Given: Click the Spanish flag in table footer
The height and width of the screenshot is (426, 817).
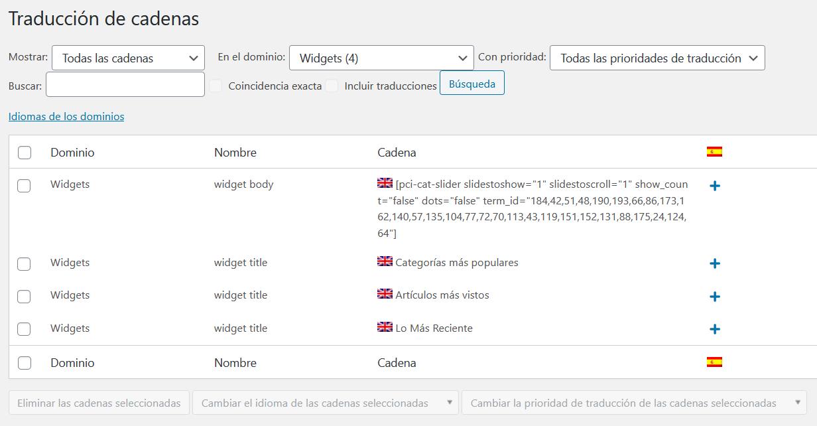Looking at the screenshot, I should tap(714, 362).
